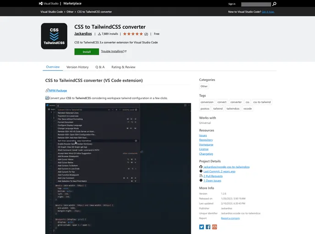Screen dimensions: 315x234
Task: Open the Repository resource link
Action: [206, 140]
